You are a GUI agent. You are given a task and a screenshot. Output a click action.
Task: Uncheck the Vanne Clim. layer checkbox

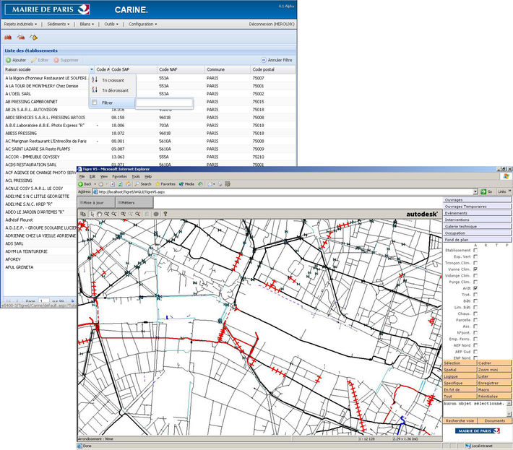(x=475, y=269)
